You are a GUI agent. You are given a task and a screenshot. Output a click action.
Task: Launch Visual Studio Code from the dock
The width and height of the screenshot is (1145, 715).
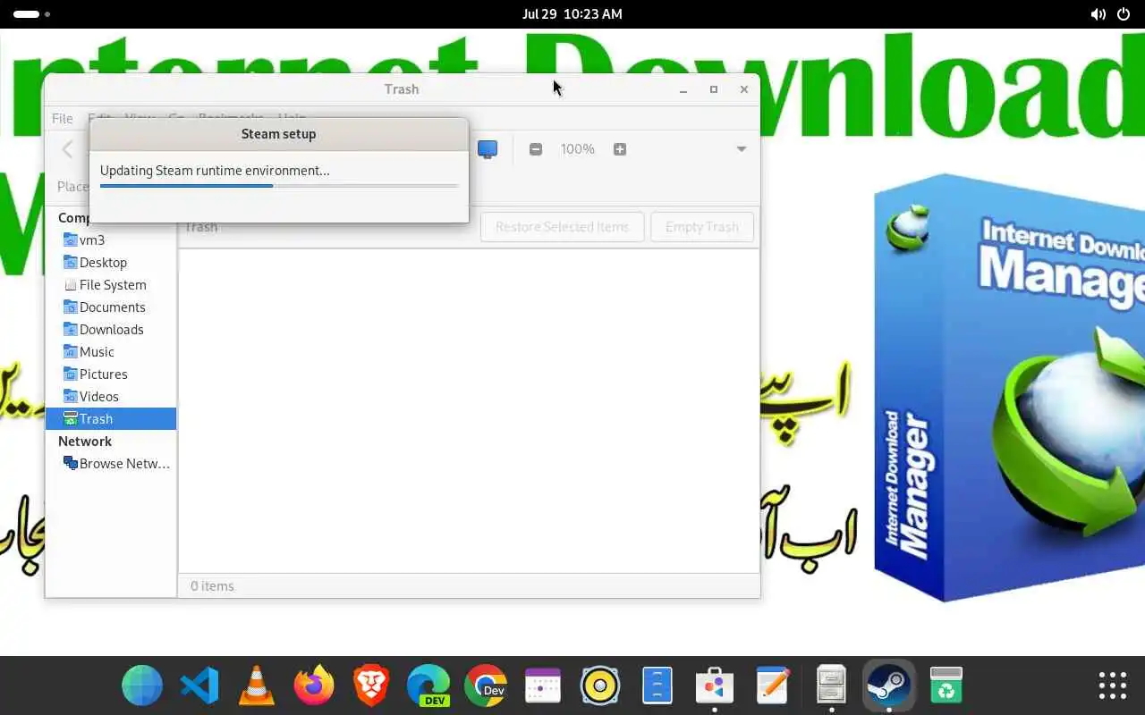coord(199,686)
